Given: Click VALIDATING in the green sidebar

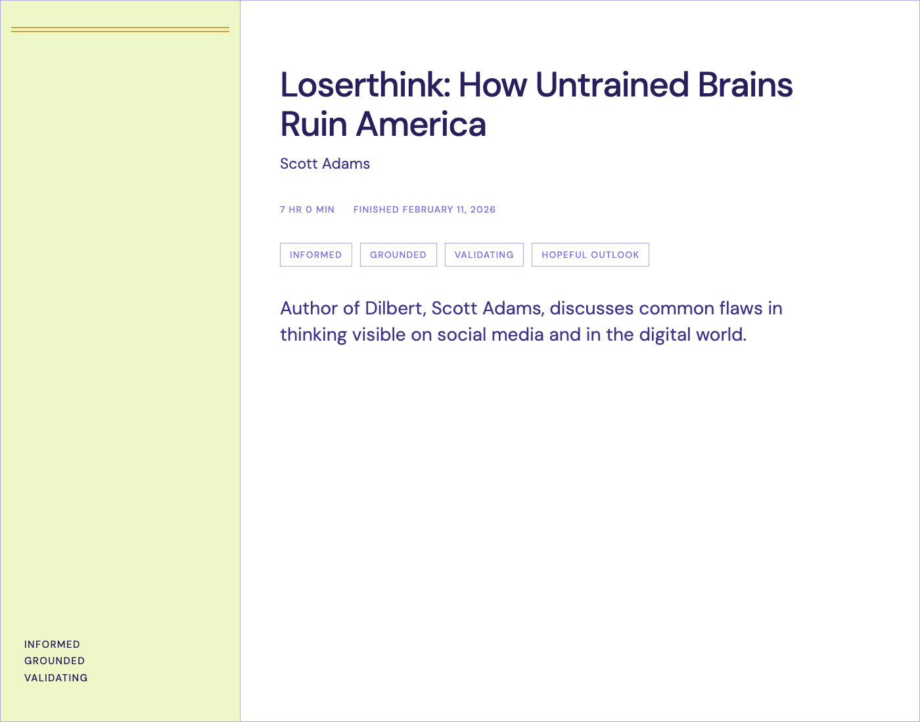Looking at the screenshot, I should [56, 678].
